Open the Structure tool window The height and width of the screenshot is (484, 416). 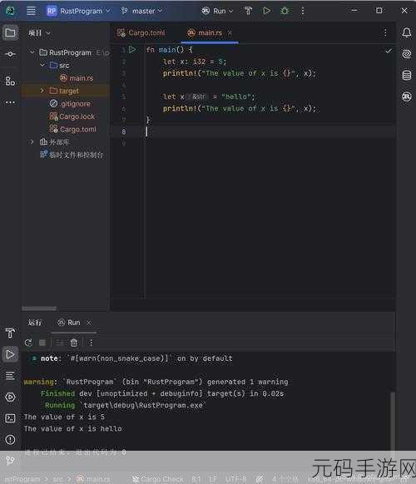10,81
